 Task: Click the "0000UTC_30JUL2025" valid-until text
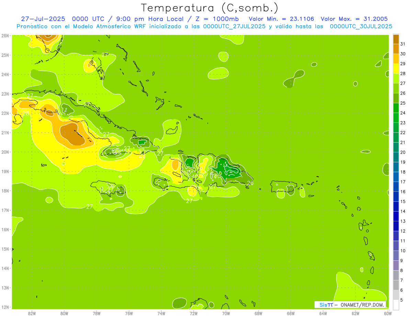click(x=361, y=26)
